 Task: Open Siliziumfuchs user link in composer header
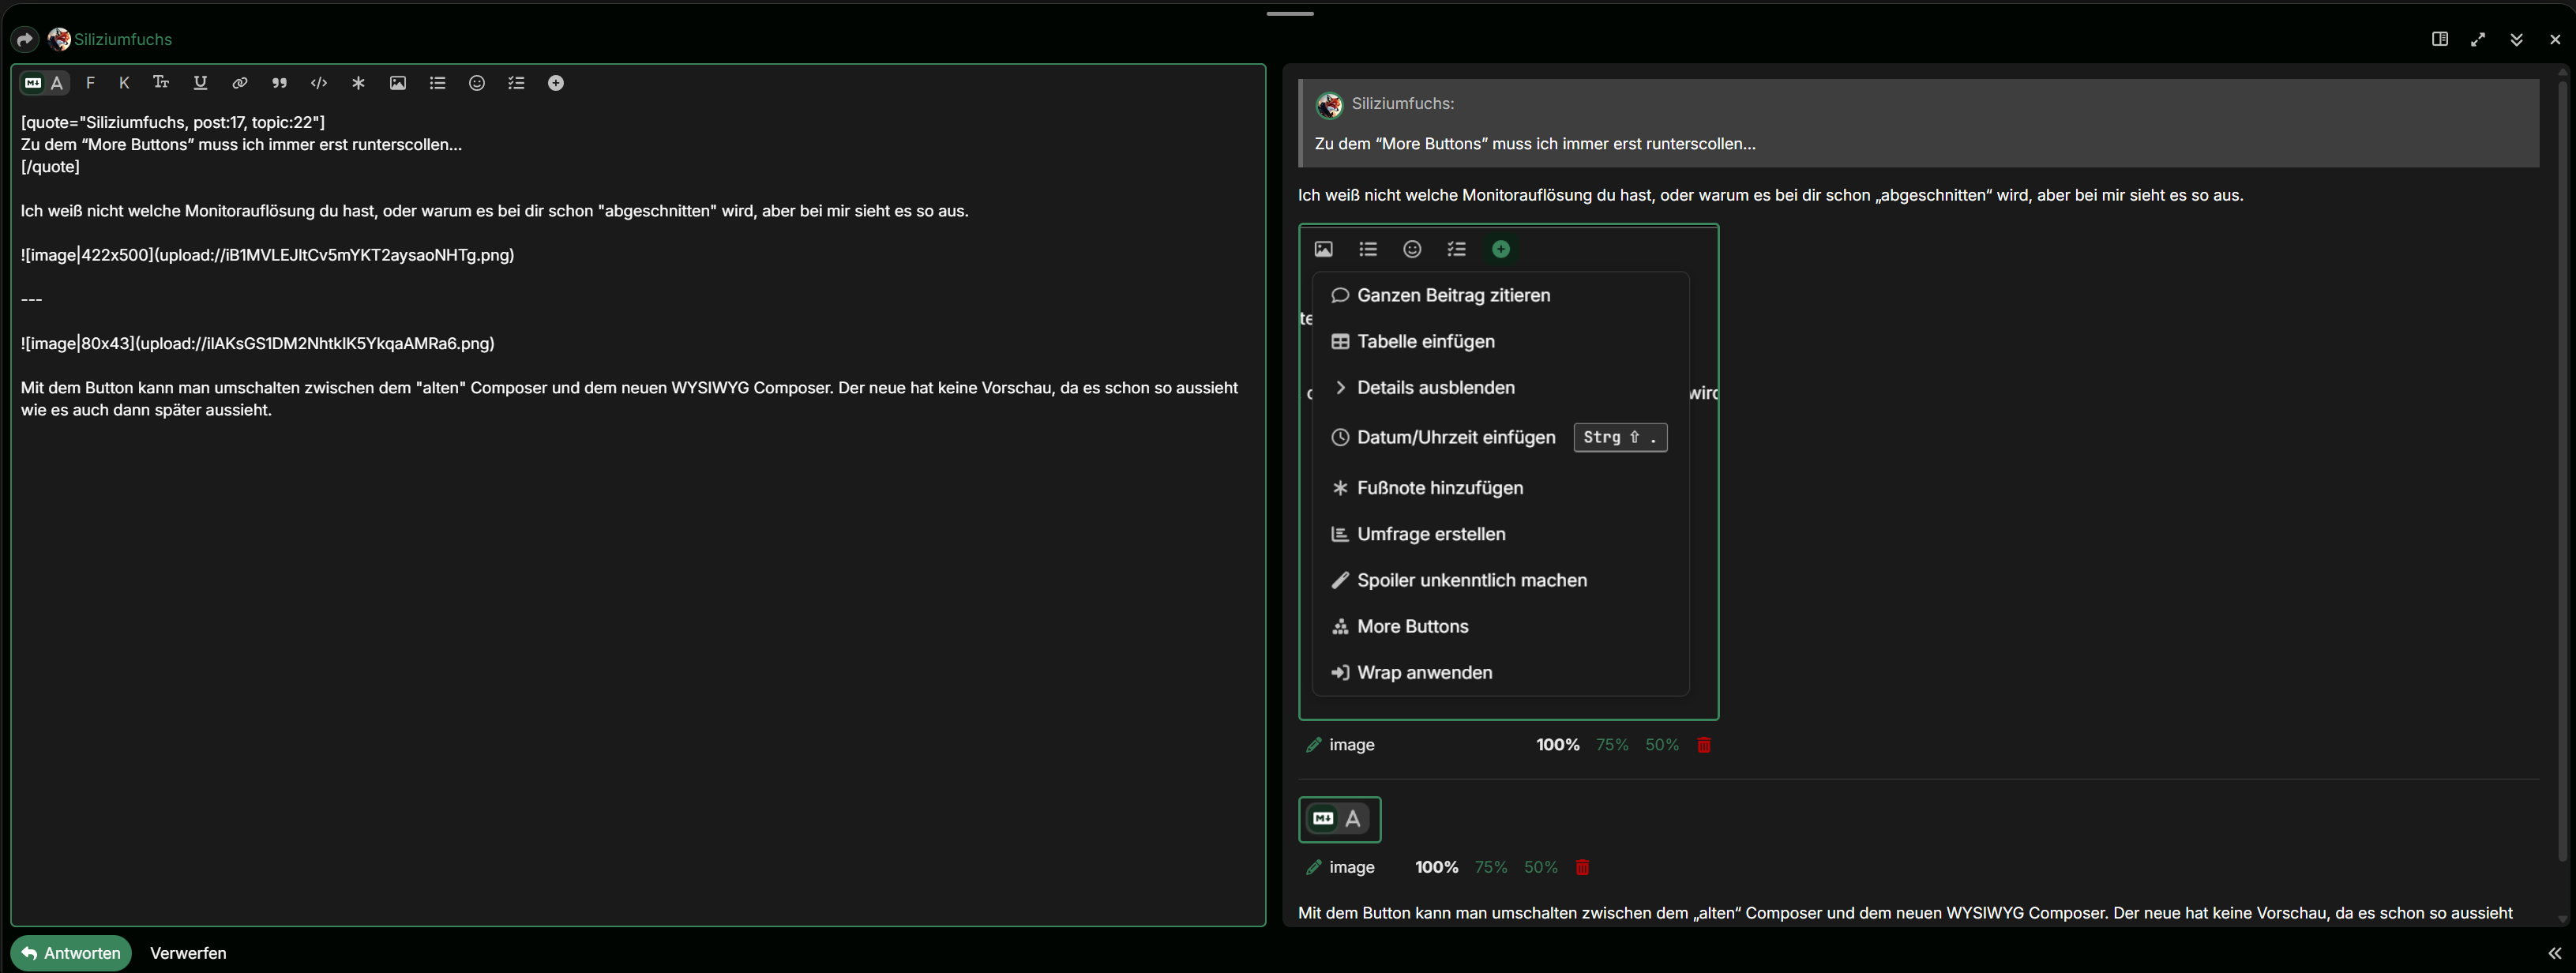click(122, 39)
